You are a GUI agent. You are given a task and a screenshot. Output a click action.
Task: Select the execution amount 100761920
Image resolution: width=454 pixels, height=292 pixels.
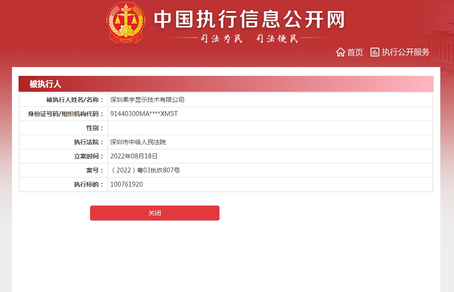[127, 184]
